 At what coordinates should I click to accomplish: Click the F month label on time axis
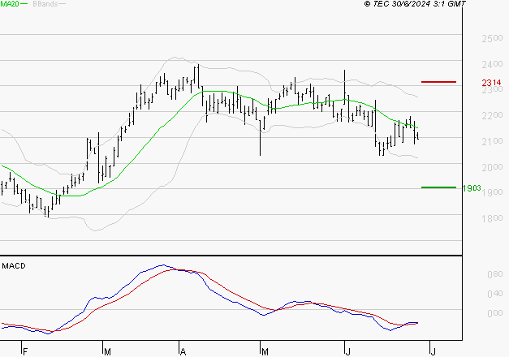[25, 352]
